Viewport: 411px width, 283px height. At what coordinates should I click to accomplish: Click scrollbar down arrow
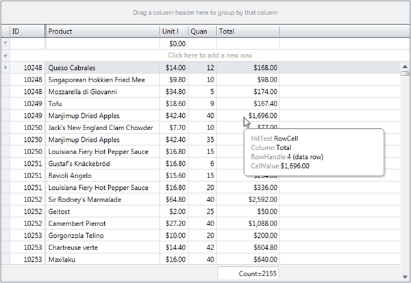[x=405, y=277]
